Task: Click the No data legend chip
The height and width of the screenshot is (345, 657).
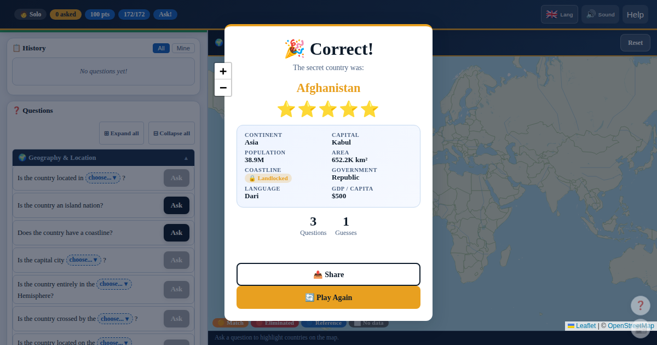Action: 369,323
